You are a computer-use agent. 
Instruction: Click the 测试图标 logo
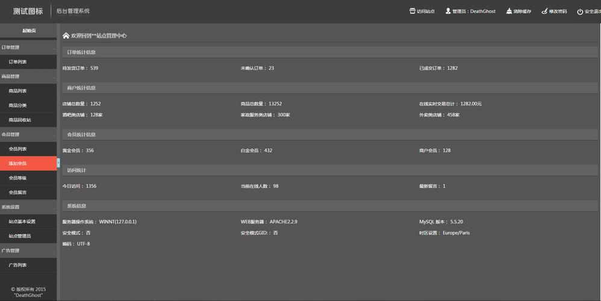[28, 11]
